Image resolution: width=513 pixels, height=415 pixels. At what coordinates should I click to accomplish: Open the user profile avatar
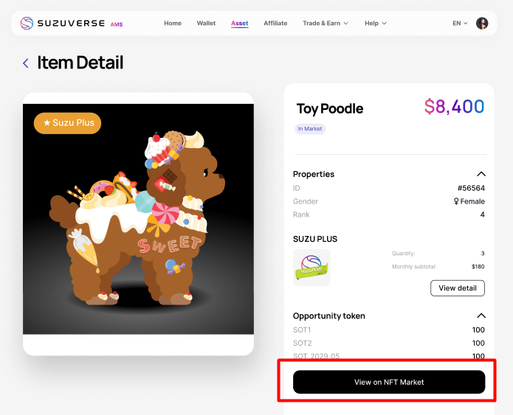click(x=482, y=23)
